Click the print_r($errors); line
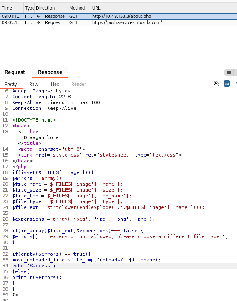The image size is (237, 301). pyautogui.click(x=37, y=277)
